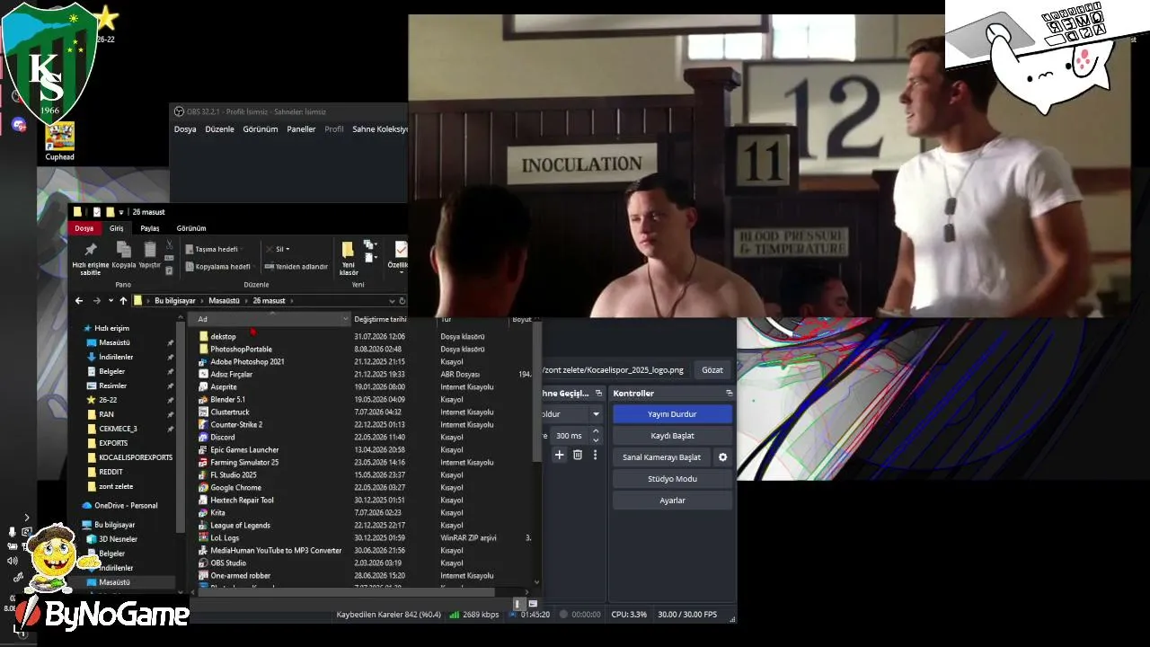Open the scene transition type dropdown
Screen dimensions: 1150x647
596,414
